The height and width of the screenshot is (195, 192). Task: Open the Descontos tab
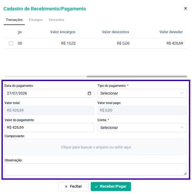point(56,20)
